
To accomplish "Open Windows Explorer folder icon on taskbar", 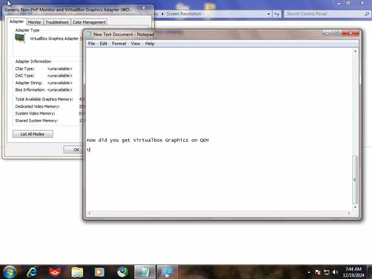I will [x=77, y=272].
